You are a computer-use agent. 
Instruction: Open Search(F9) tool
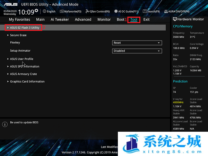[151, 11]
